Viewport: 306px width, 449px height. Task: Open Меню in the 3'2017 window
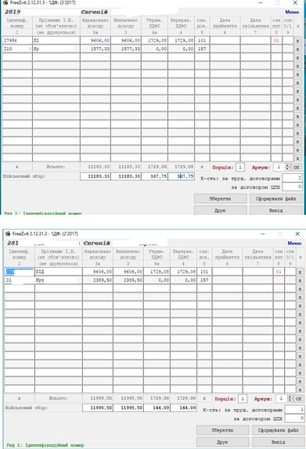coord(292,12)
